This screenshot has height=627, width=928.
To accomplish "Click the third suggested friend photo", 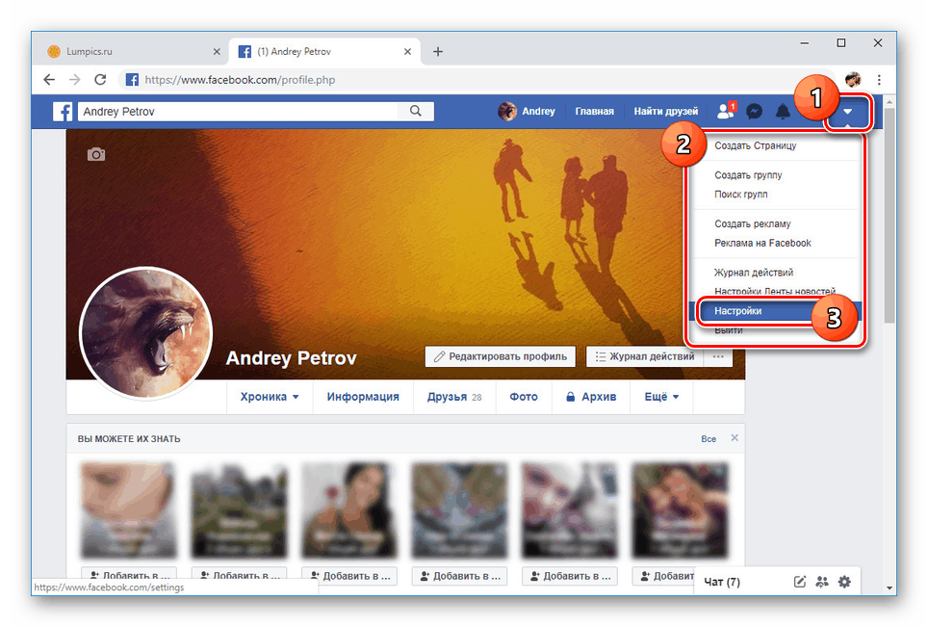I will click(x=349, y=510).
